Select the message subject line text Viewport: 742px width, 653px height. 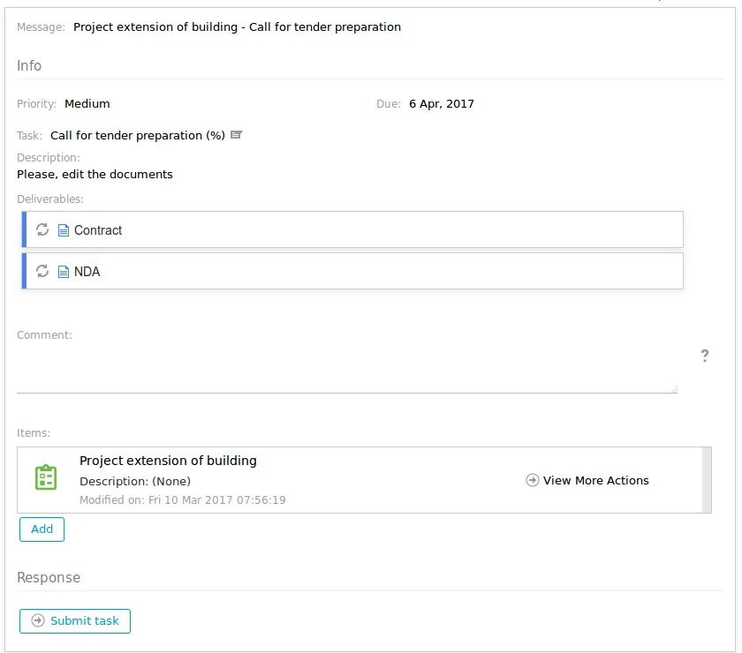(x=237, y=27)
